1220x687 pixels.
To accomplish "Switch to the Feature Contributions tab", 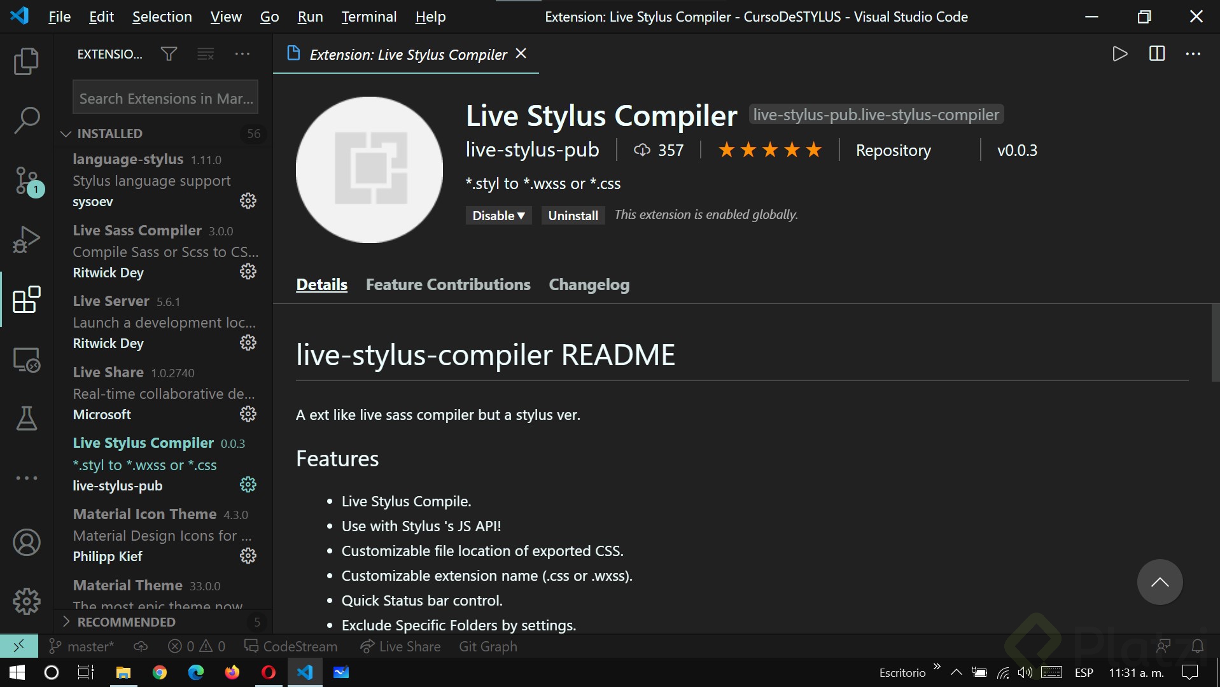I will coord(448,284).
